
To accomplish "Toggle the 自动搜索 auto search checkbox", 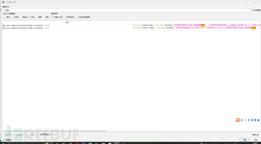I will pyautogui.click(x=252, y=10).
